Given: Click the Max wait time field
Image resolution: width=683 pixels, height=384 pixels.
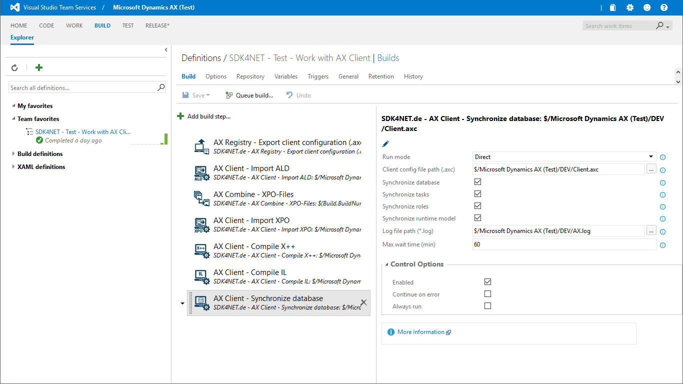Looking at the screenshot, I should point(564,244).
